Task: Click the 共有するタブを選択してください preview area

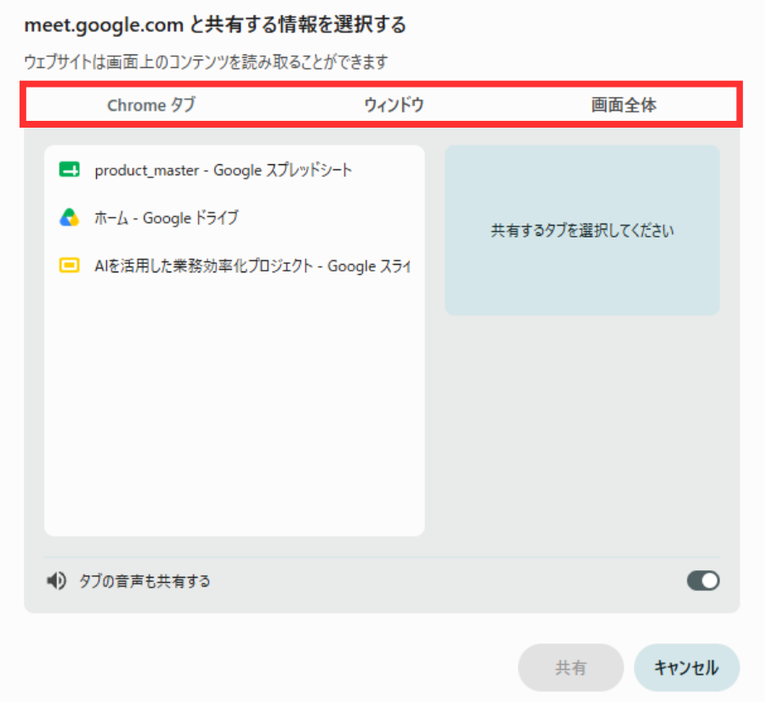Action: point(582,230)
